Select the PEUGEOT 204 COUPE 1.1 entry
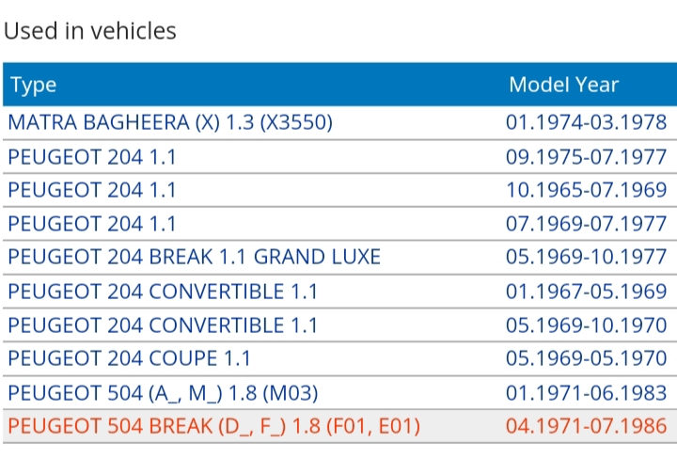The image size is (677, 474). [129, 358]
